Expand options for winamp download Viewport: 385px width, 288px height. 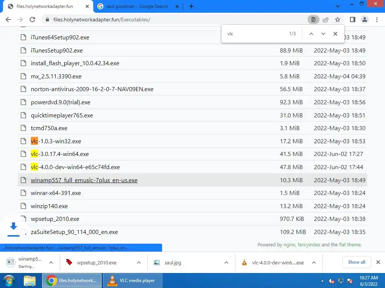point(51,262)
